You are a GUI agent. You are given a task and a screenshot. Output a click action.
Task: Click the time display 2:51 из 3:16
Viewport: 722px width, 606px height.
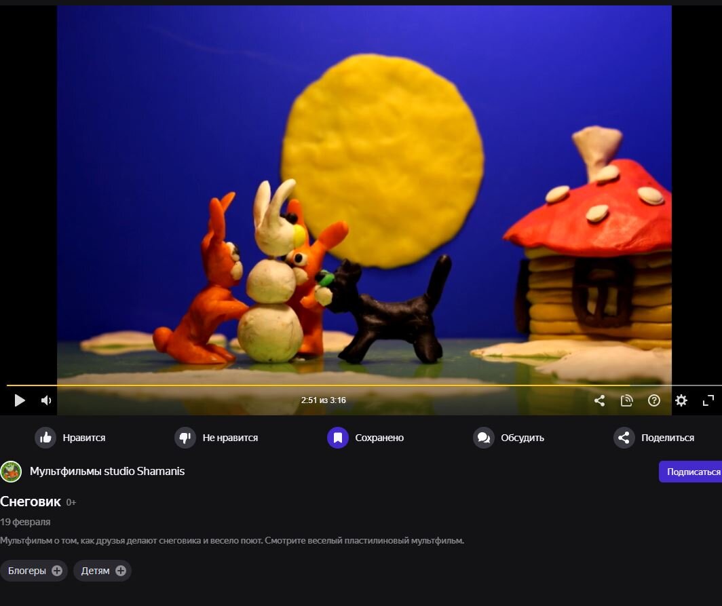coord(323,400)
